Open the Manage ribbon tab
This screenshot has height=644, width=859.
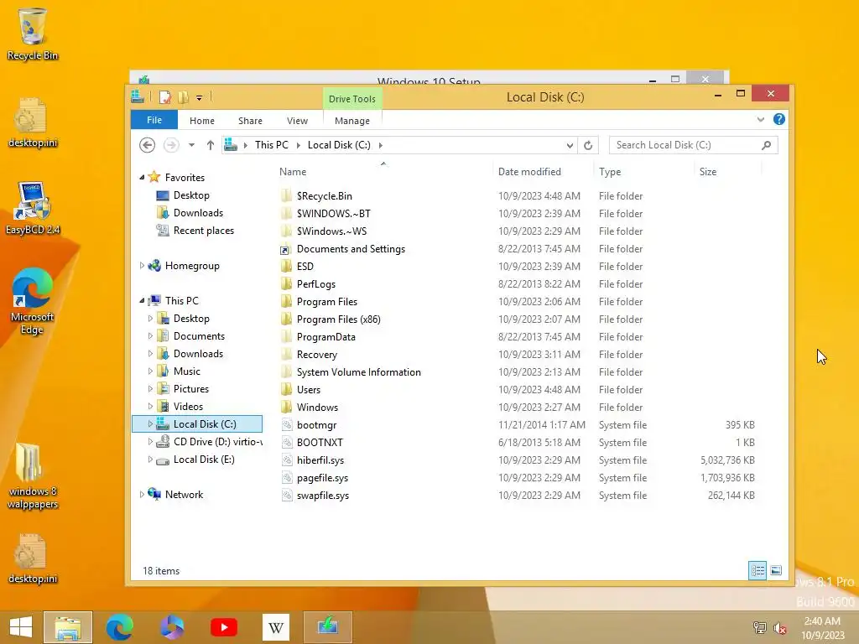coord(352,121)
